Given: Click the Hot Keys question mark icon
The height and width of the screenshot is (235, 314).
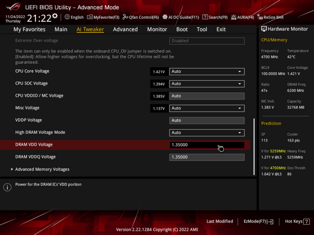Looking at the screenshot, I should [x=306, y=221].
